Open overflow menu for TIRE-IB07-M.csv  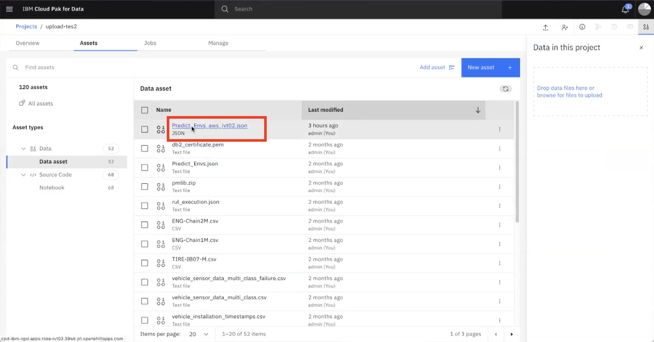tap(499, 263)
